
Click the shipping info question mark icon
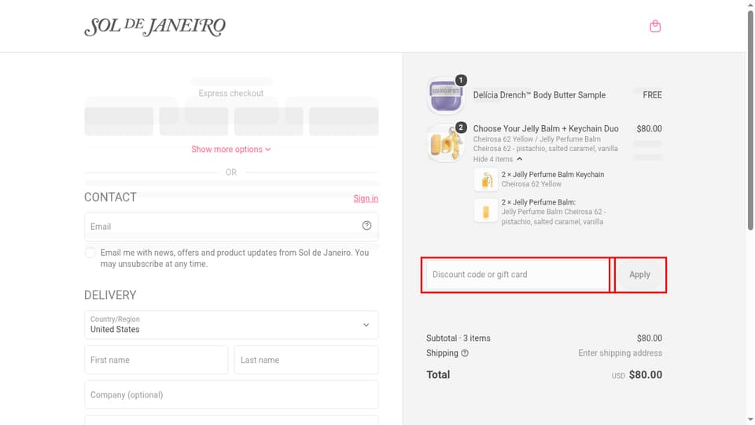(x=465, y=353)
